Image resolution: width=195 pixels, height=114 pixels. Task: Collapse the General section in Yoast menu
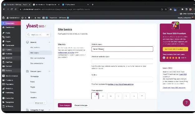tap(49, 42)
